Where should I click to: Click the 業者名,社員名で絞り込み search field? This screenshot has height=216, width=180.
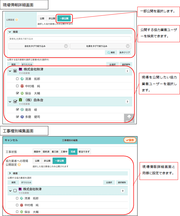pos(70,39)
